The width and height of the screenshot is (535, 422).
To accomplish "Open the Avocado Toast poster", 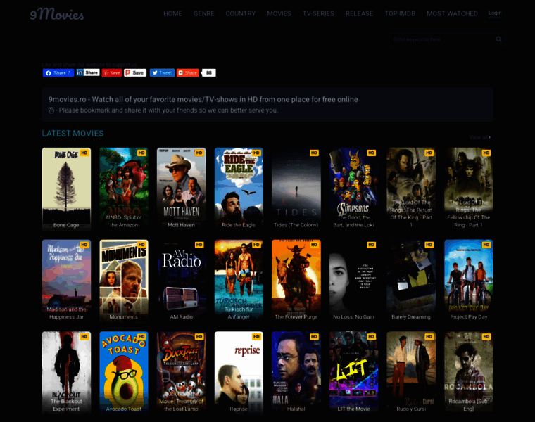I will pos(124,373).
